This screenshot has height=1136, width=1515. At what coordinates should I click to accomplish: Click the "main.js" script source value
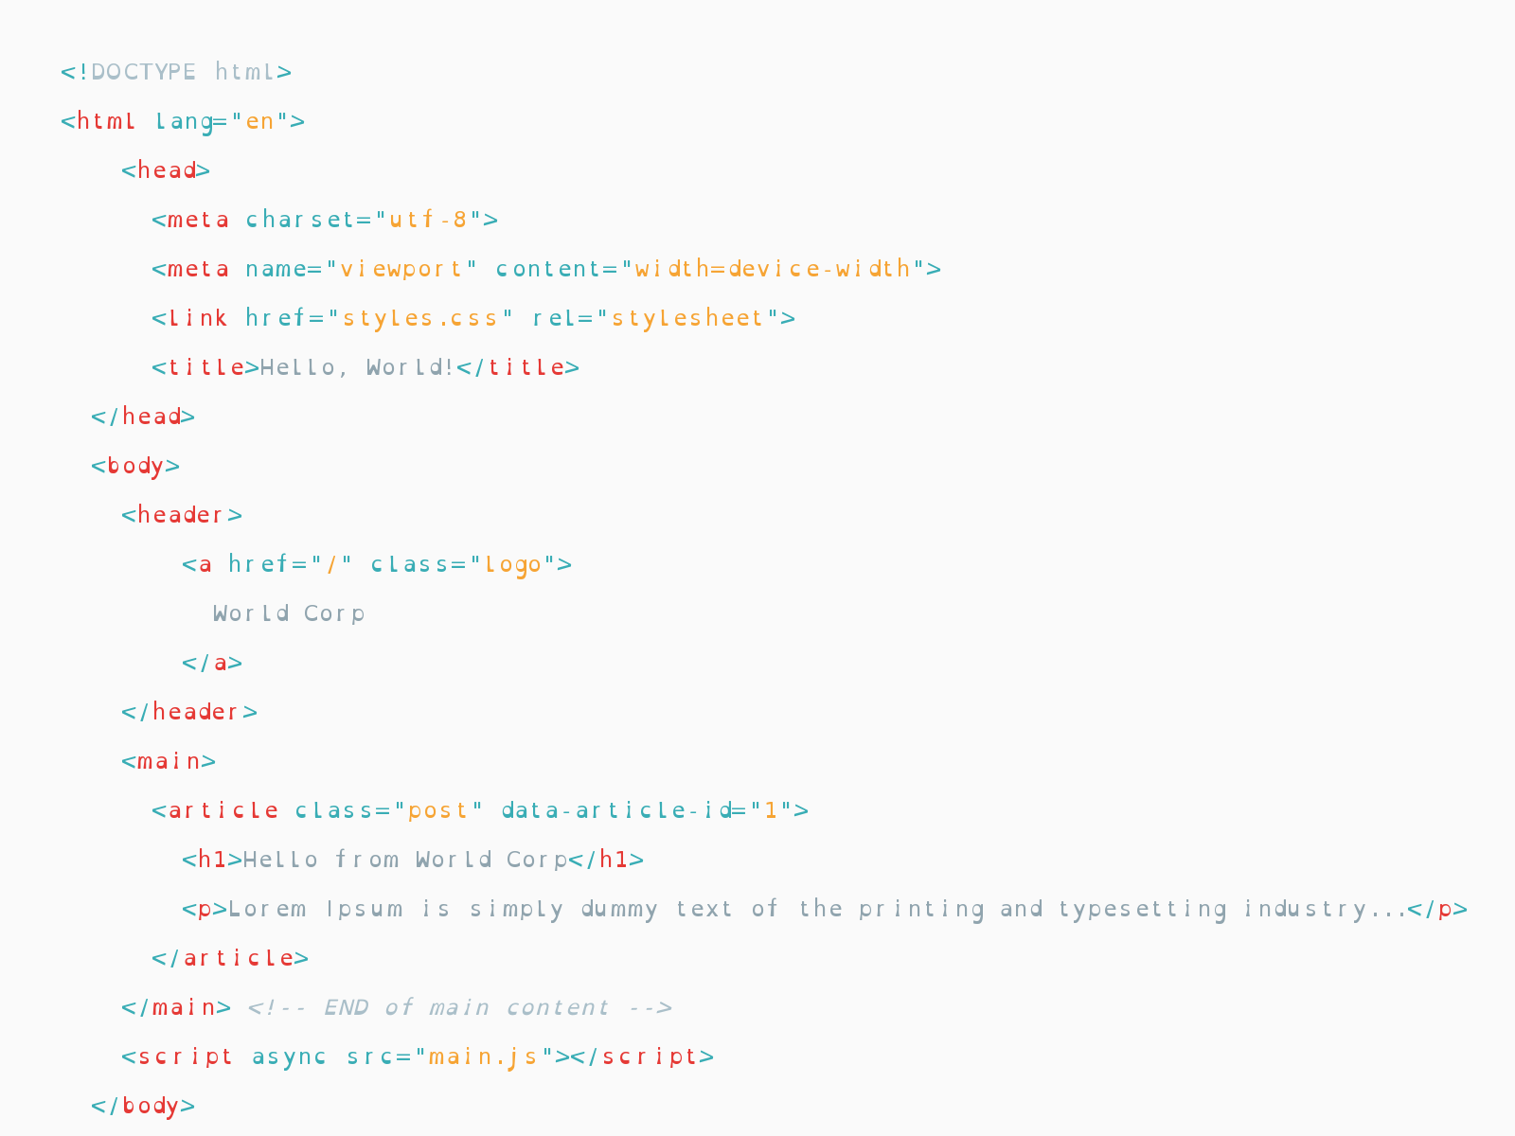[x=485, y=1057]
